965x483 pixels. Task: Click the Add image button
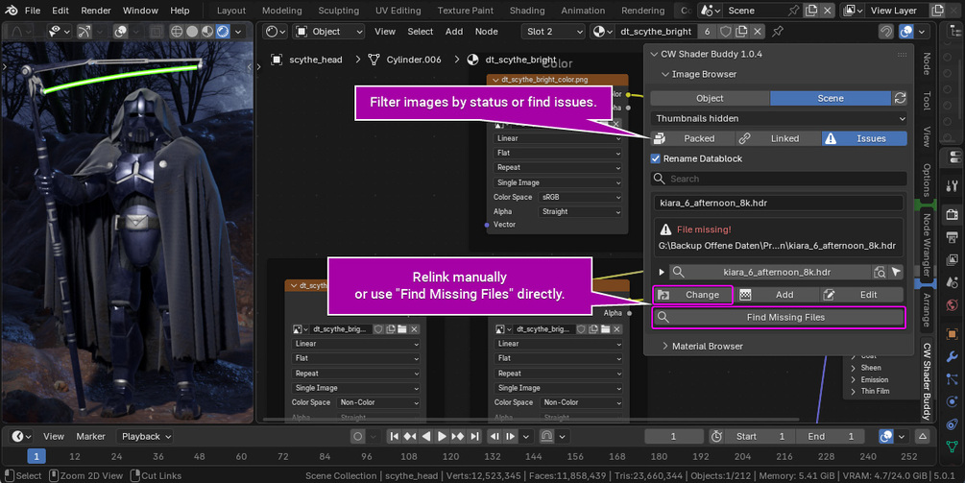pyautogui.click(x=776, y=295)
